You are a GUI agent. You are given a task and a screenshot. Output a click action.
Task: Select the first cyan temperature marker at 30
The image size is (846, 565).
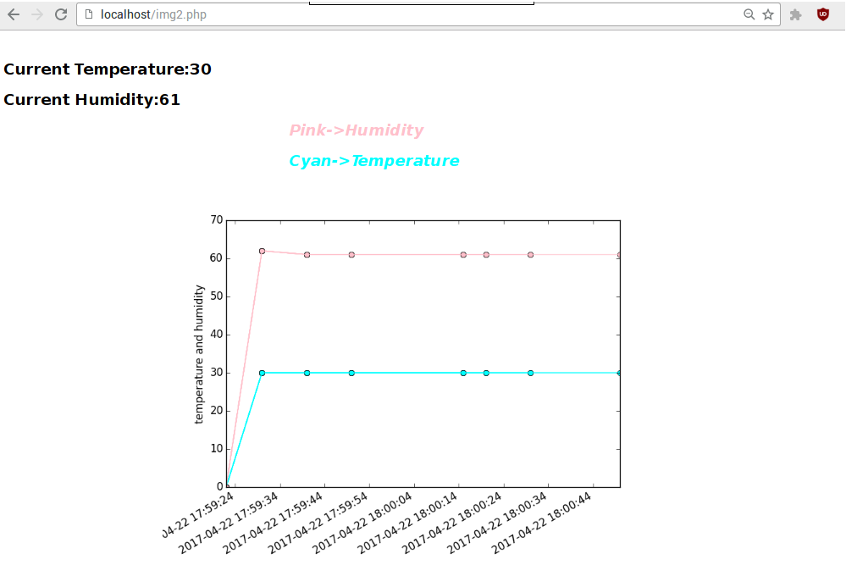pyautogui.click(x=262, y=373)
